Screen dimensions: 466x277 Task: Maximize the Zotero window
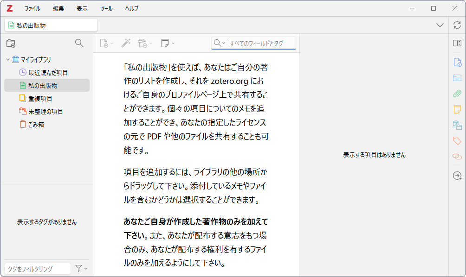[x=434, y=8]
